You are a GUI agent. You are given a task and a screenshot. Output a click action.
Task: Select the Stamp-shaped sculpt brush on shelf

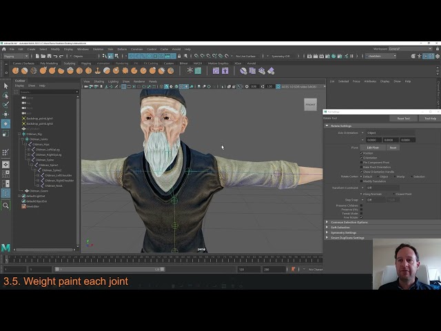(x=98, y=71)
